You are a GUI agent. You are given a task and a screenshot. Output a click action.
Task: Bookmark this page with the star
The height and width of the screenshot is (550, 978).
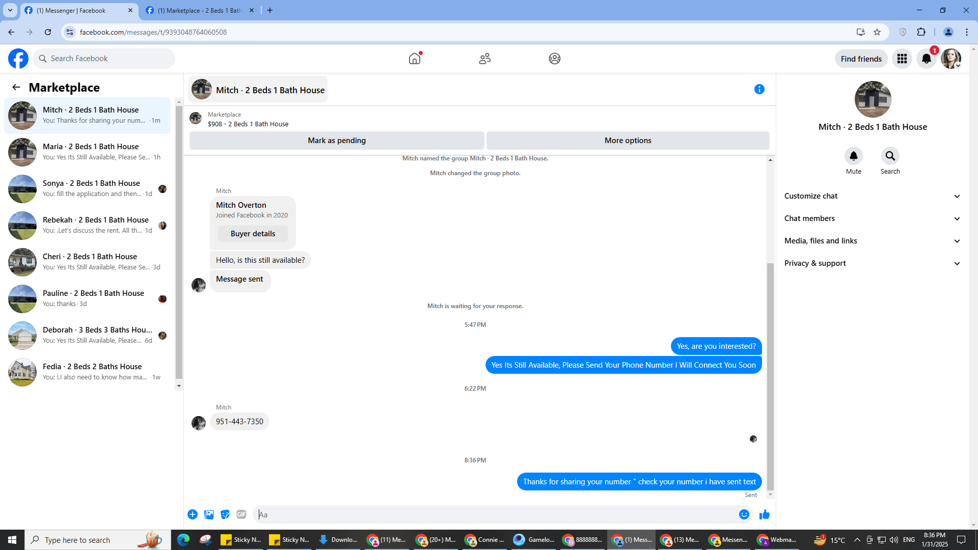(x=877, y=32)
